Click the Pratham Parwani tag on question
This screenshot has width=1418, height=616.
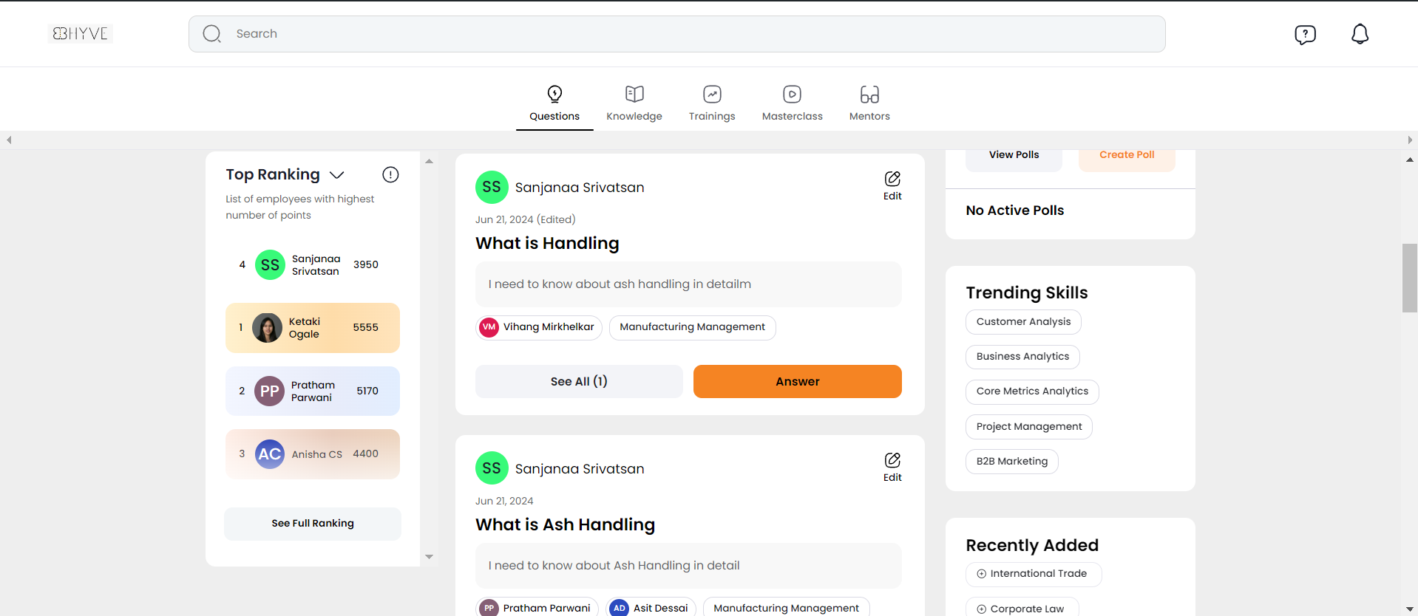click(537, 608)
